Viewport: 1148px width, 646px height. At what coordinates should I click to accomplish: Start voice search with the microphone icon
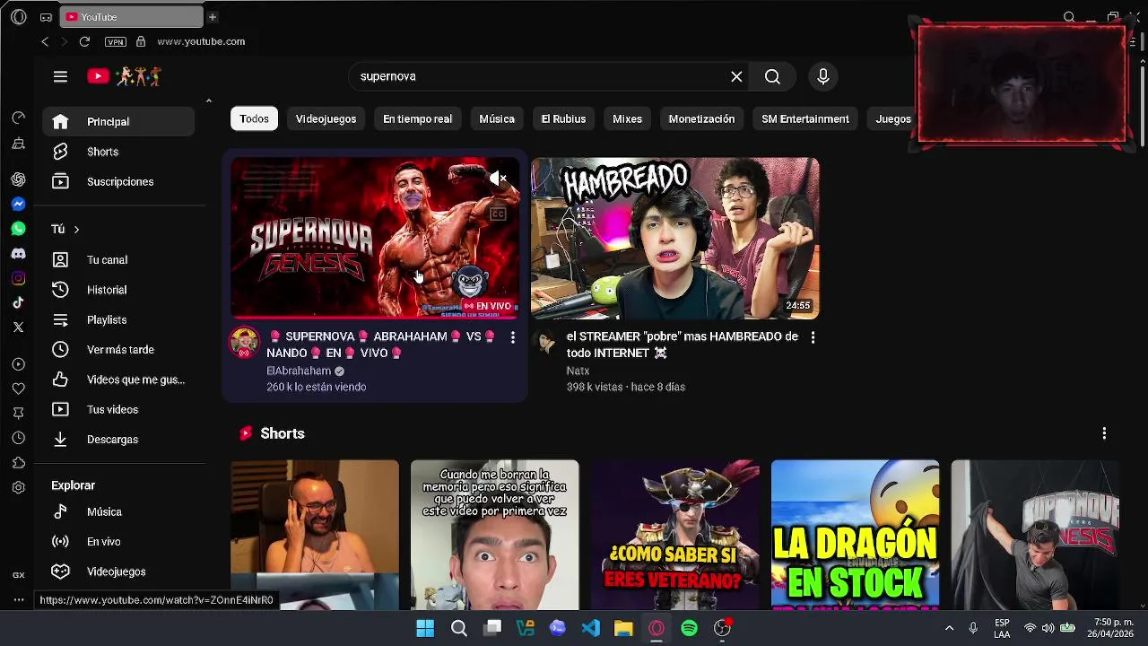coord(823,76)
